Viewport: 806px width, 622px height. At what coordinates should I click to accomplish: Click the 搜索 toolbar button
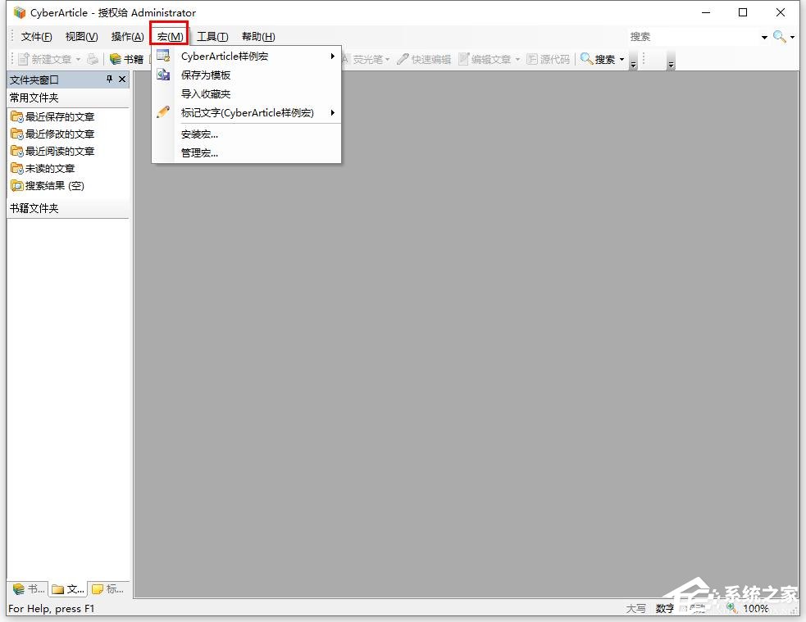pyautogui.click(x=598, y=60)
